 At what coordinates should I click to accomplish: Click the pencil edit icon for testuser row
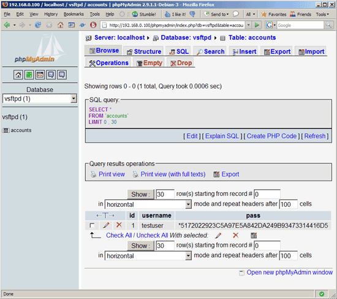[x=106, y=225]
